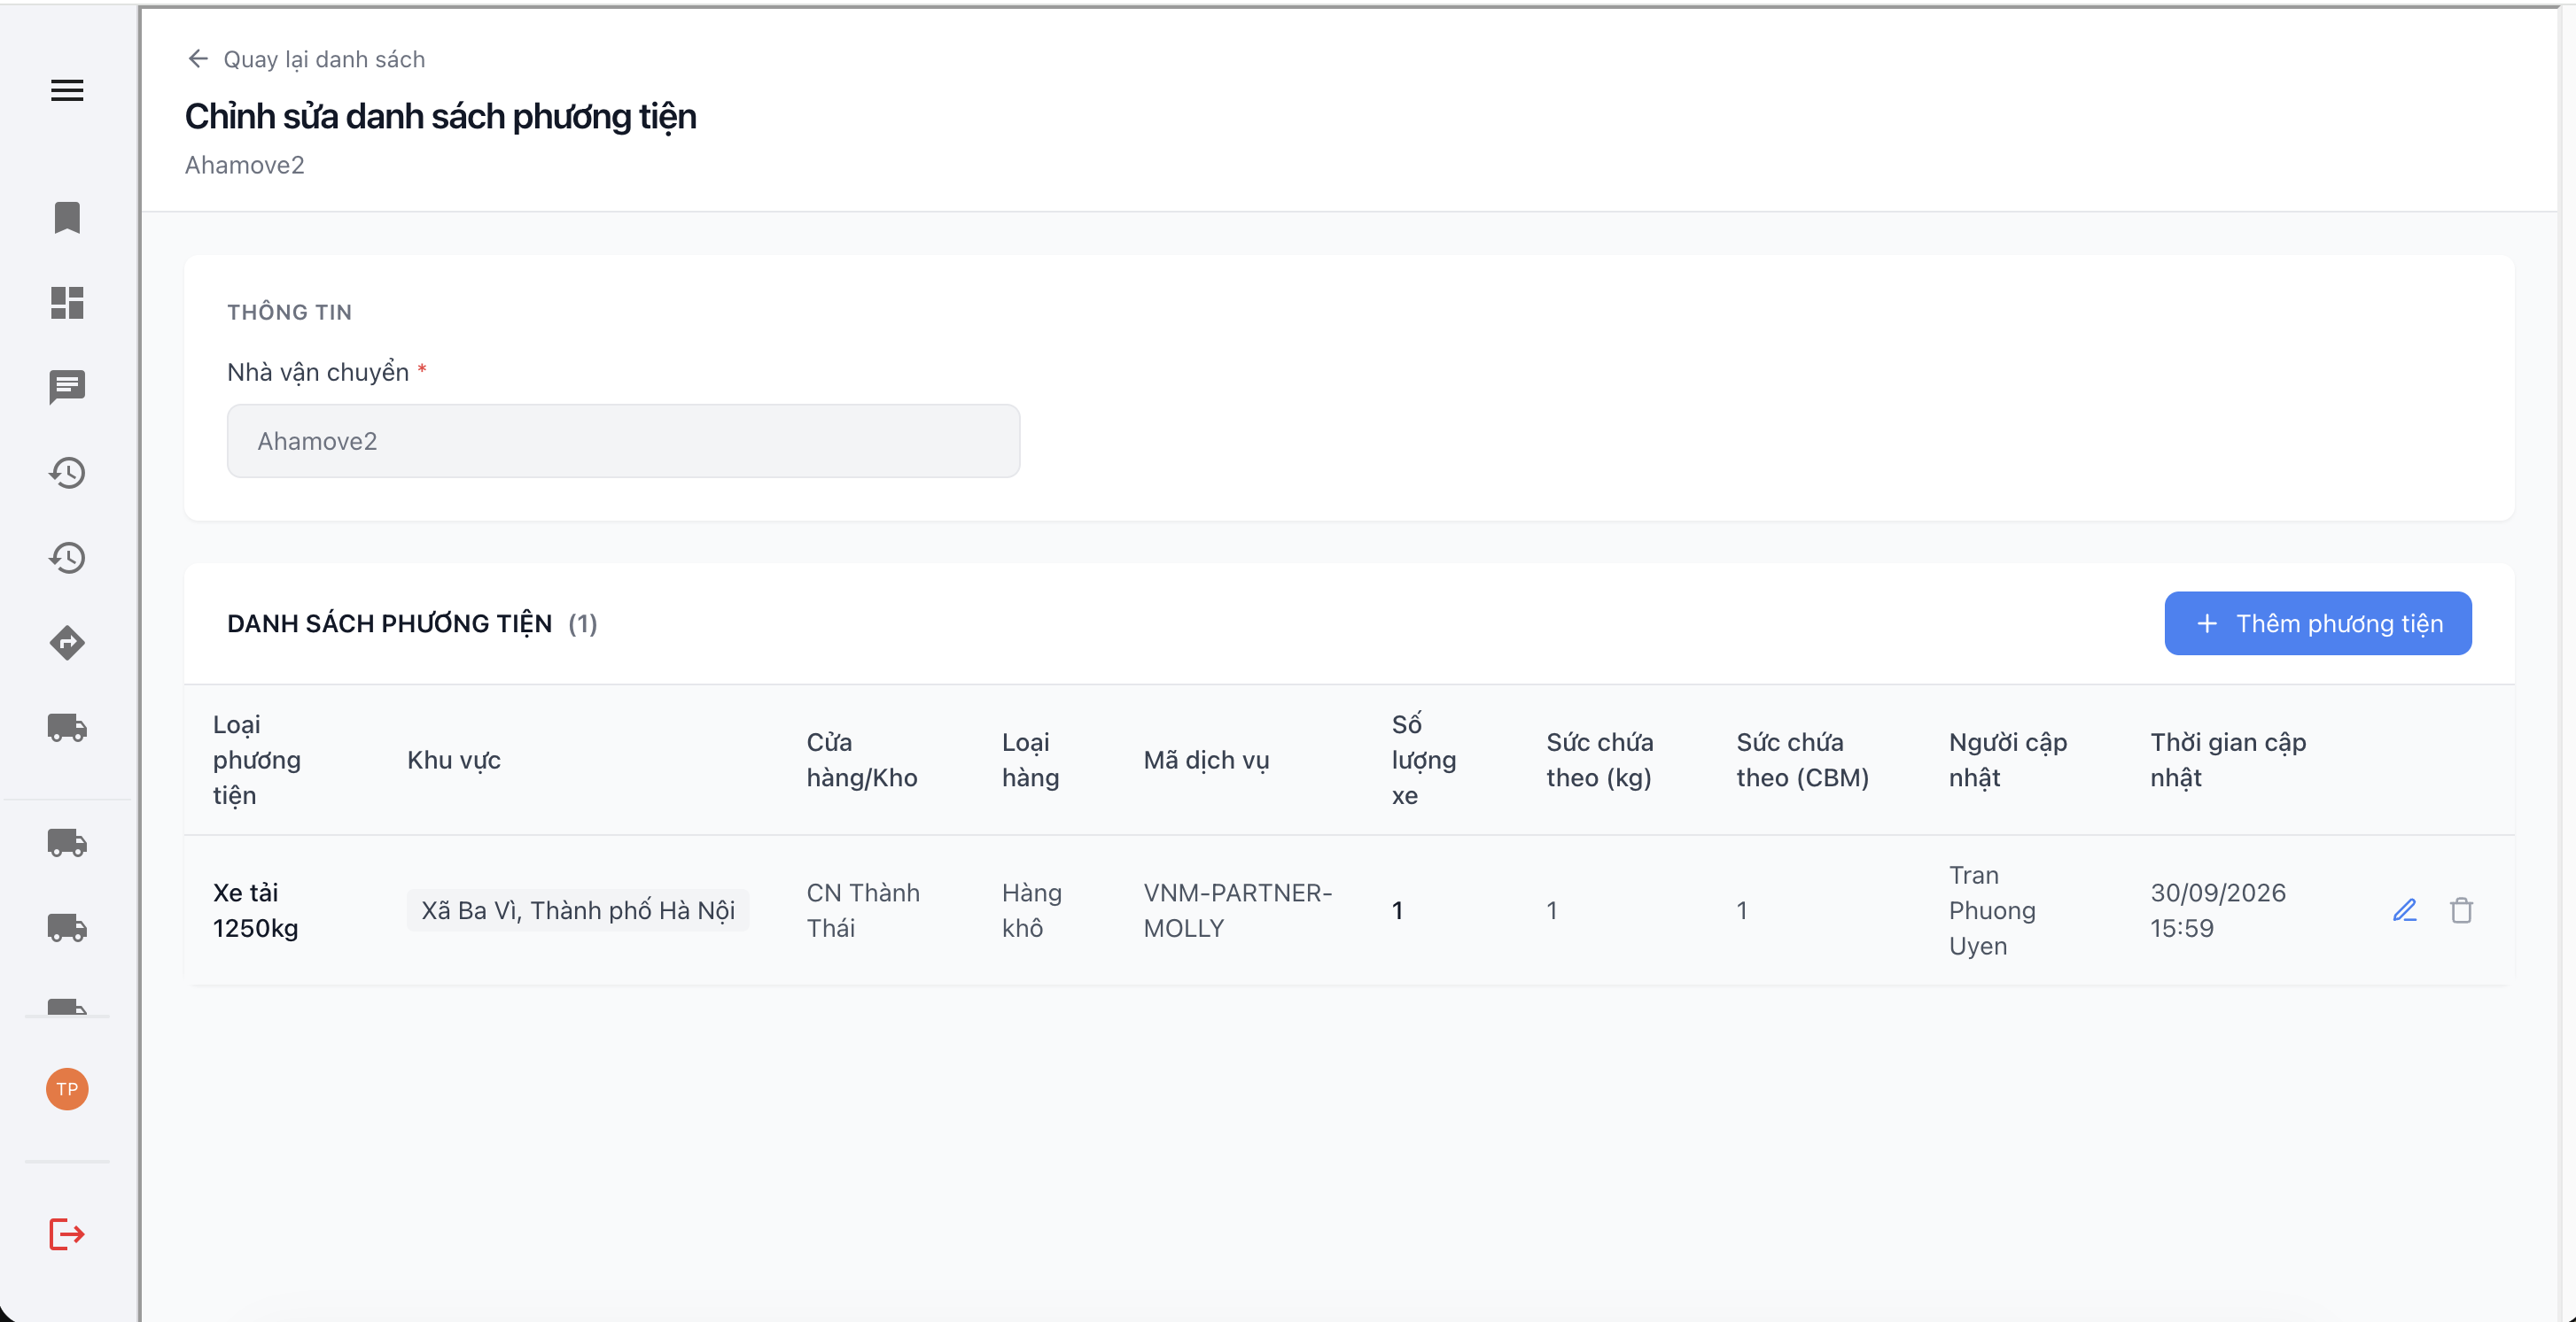Click the Xã Ba Vì, Thành phố Hà Nội tag
This screenshot has width=2576, height=1322.
click(578, 910)
